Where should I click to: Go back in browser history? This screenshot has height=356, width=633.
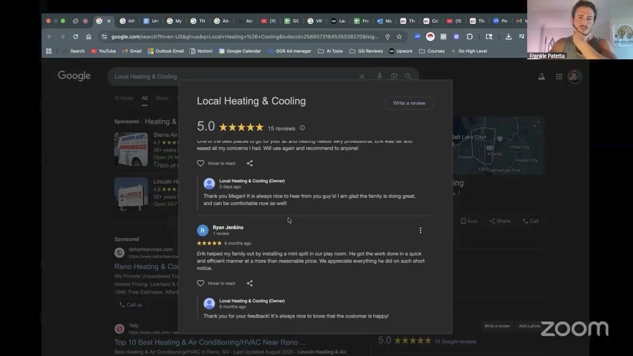pyautogui.click(x=49, y=37)
